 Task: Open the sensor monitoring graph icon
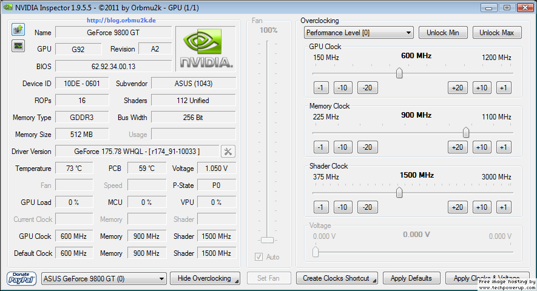(x=18, y=46)
